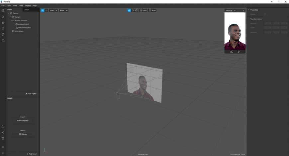Click the directional light icon in scene tree
This screenshot has width=289, height=156.
point(16,28)
